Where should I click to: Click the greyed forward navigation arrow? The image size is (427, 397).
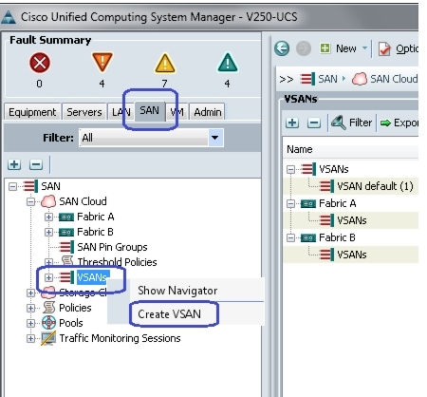tap(304, 48)
